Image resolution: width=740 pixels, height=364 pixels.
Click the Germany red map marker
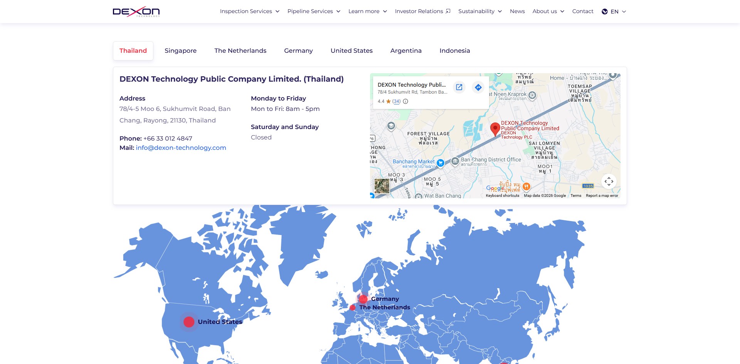pyautogui.click(x=363, y=299)
